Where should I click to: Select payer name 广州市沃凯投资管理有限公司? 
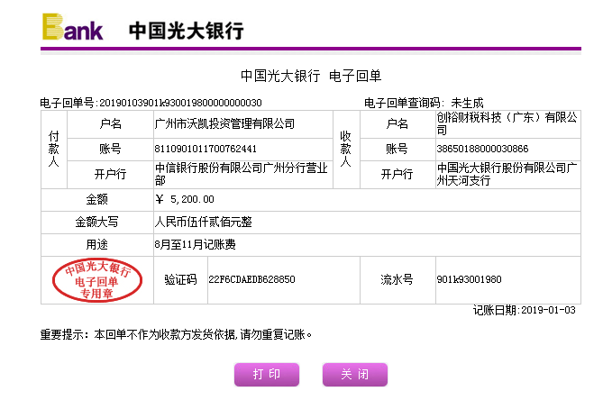tap(224, 123)
